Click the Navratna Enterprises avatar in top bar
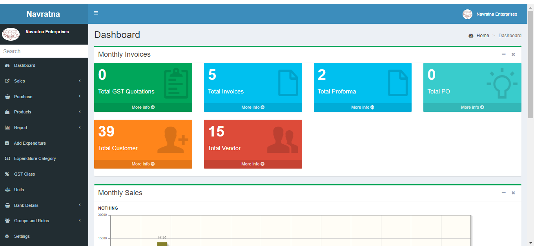This screenshot has width=534, height=246. [468, 14]
